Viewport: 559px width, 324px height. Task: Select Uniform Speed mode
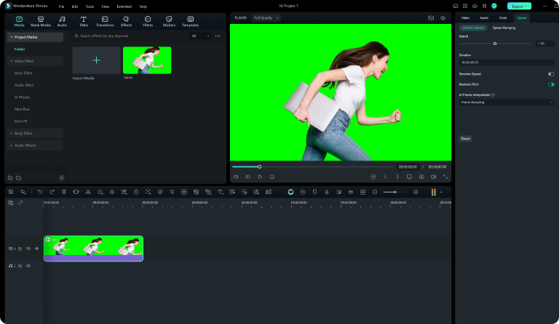pyautogui.click(x=473, y=28)
